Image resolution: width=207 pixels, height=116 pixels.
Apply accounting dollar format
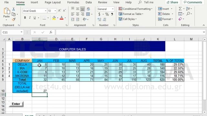[x=99, y=14]
